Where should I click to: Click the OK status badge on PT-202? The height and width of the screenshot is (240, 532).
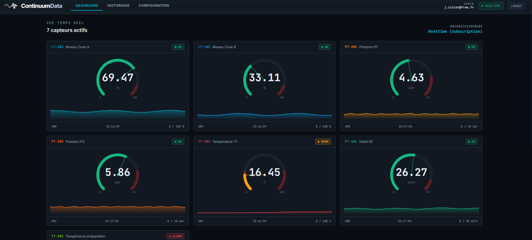(178, 142)
